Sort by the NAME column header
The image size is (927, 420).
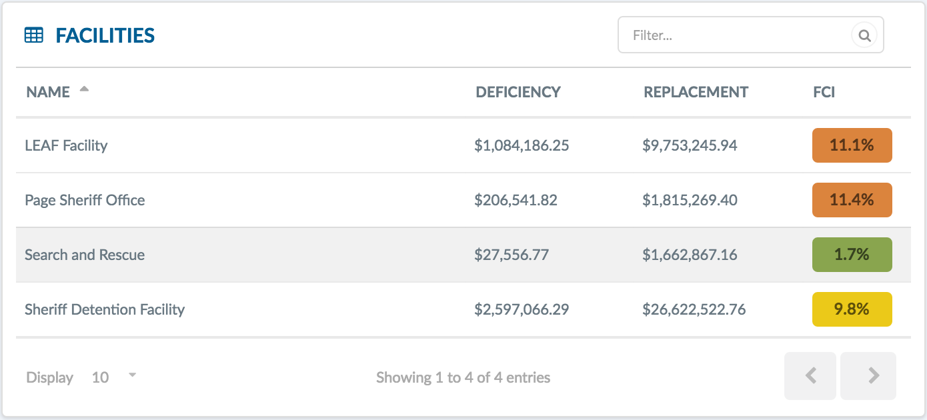click(x=48, y=92)
